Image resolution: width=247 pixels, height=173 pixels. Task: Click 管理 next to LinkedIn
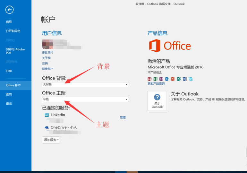(x=123, y=117)
